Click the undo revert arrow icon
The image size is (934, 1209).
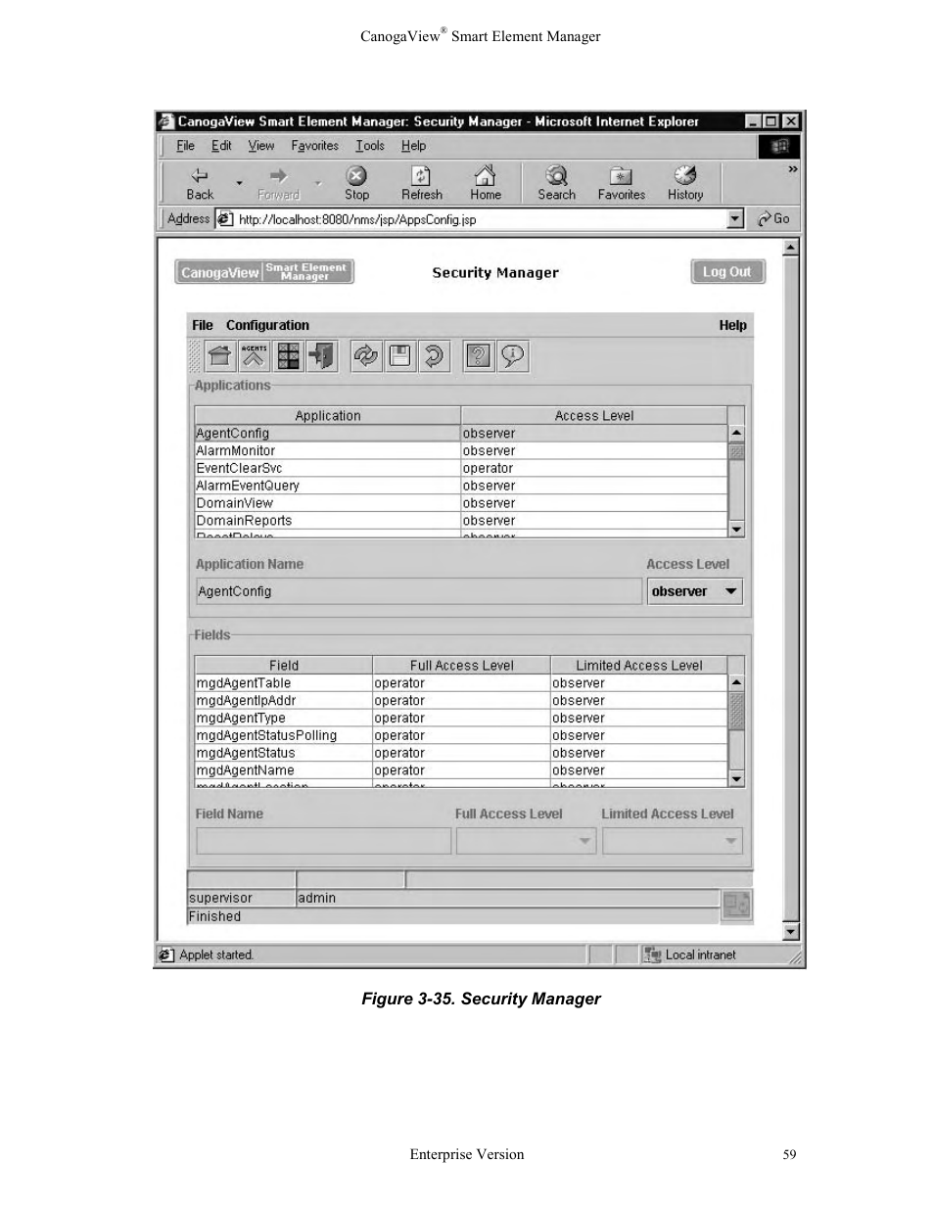[434, 356]
